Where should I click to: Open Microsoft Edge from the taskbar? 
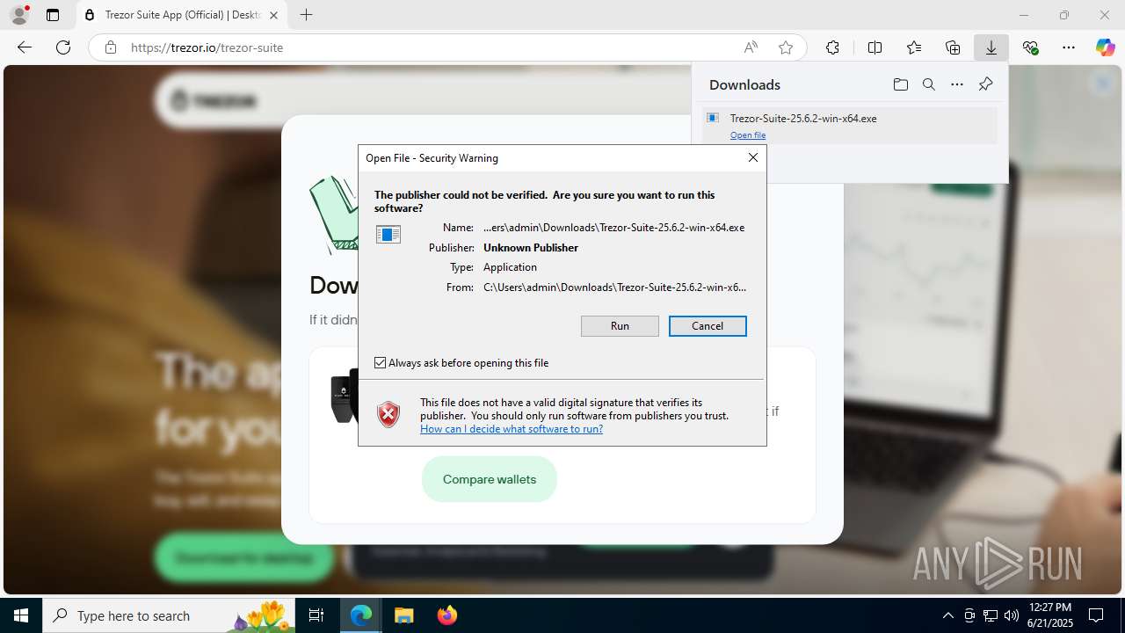(362, 615)
